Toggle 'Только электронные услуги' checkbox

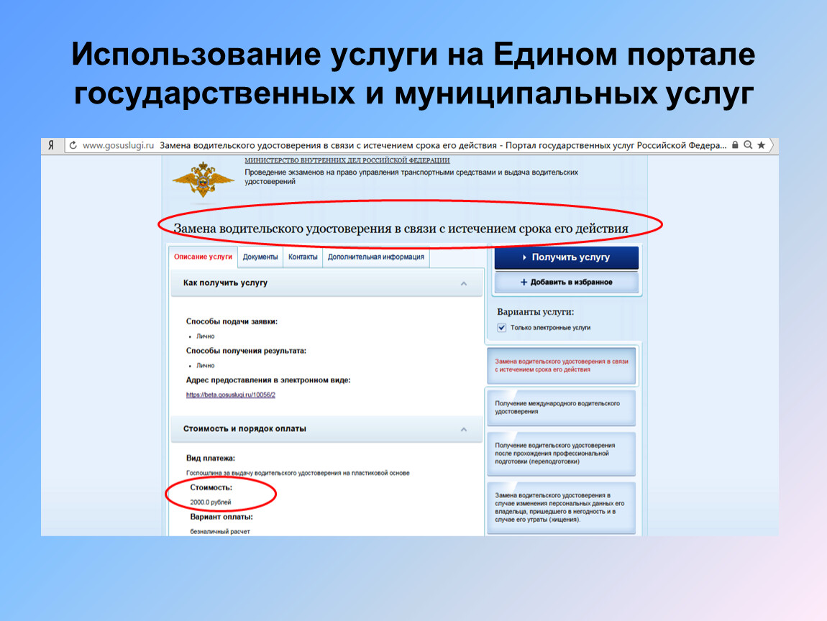[502, 328]
